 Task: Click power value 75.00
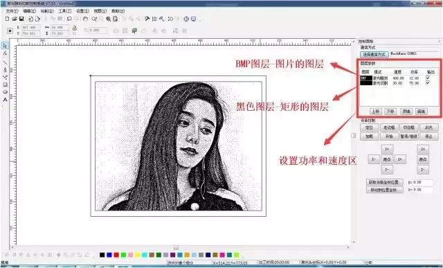point(414,83)
